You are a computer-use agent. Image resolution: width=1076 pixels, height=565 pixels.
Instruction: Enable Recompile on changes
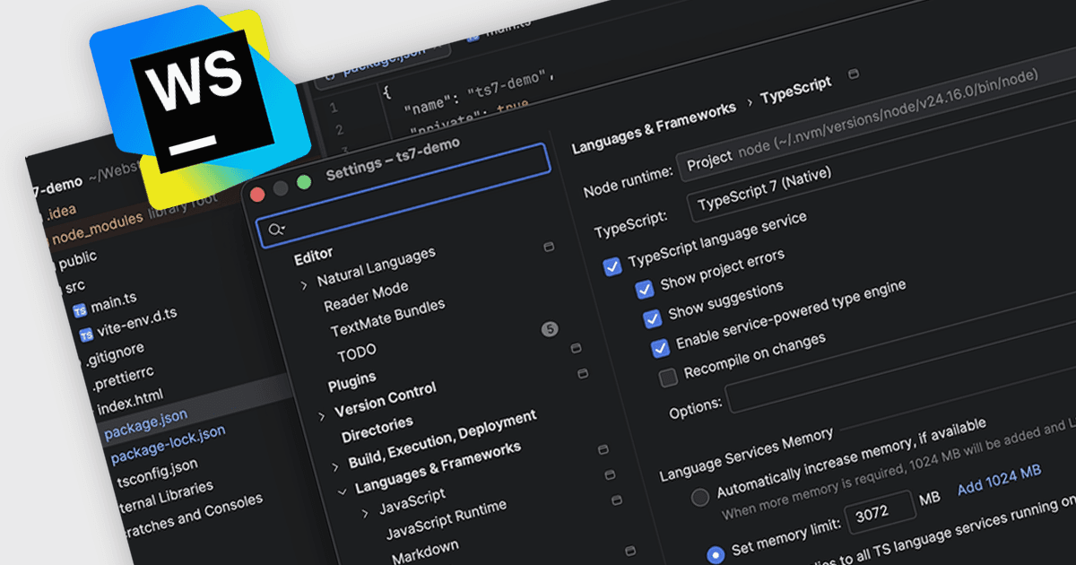click(668, 378)
